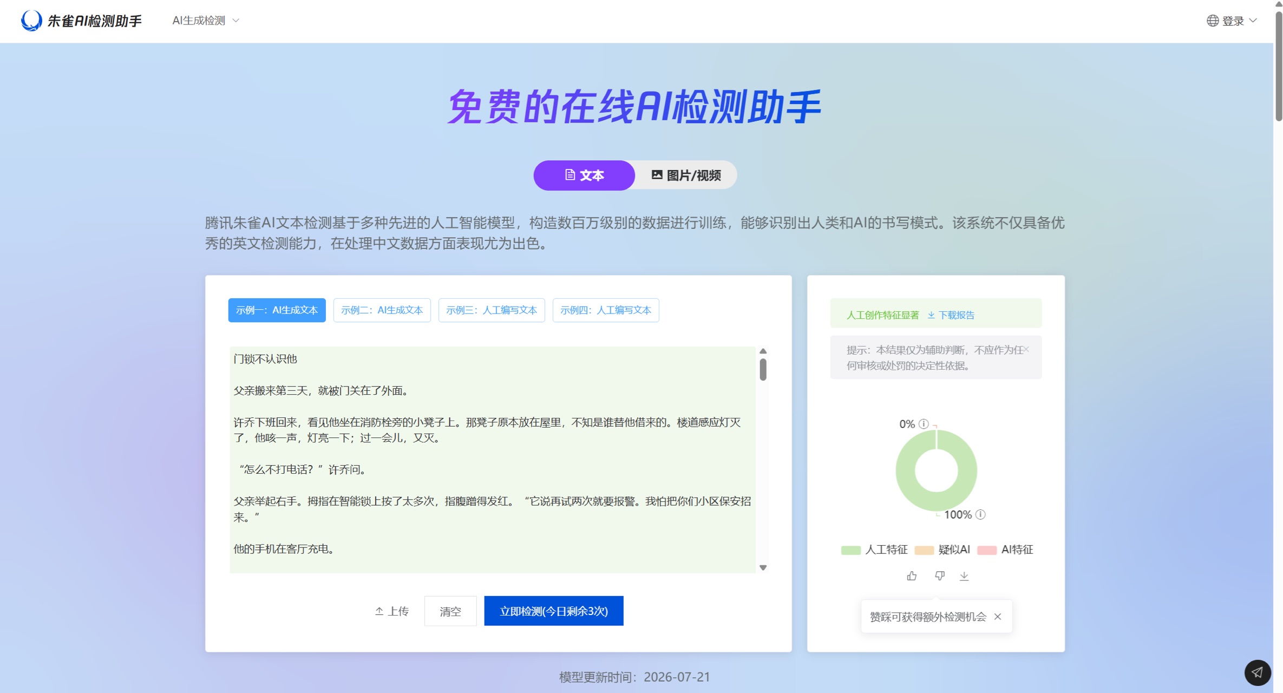
Task: Click the 上传 upload button
Action: [392, 611]
